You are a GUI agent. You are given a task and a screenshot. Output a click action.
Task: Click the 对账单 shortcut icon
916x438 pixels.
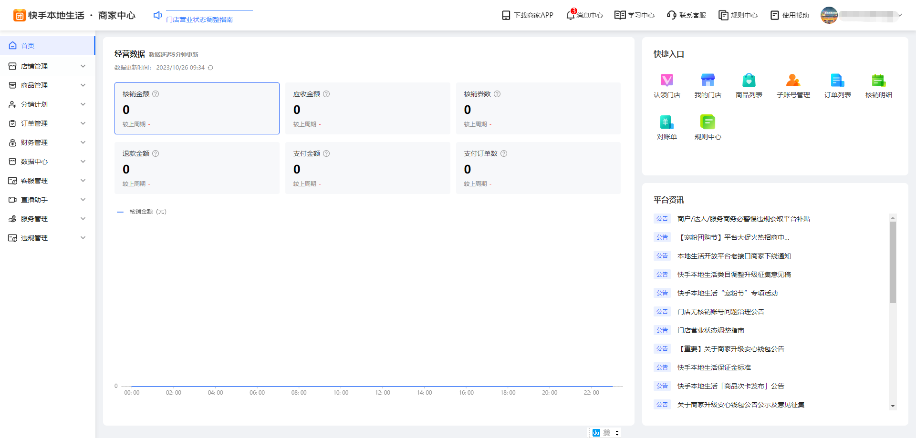(666, 122)
